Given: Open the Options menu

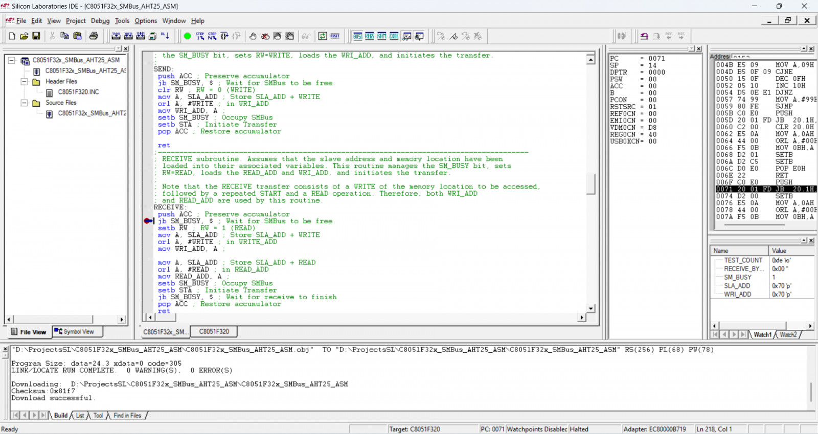Looking at the screenshot, I should [x=146, y=21].
